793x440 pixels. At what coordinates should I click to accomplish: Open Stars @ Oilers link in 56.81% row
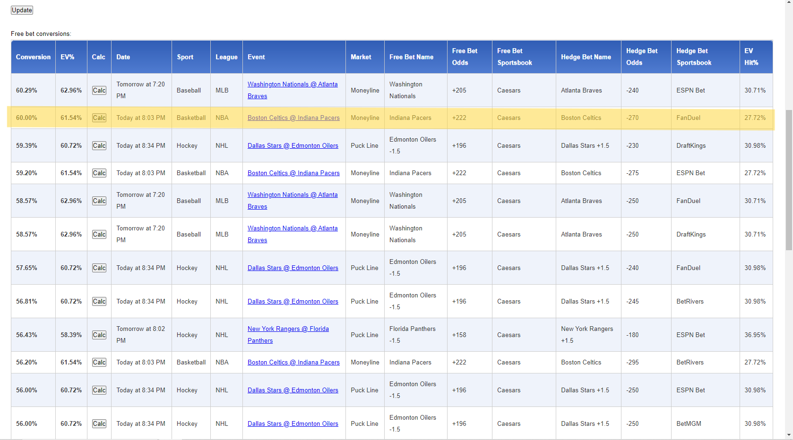(x=293, y=301)
